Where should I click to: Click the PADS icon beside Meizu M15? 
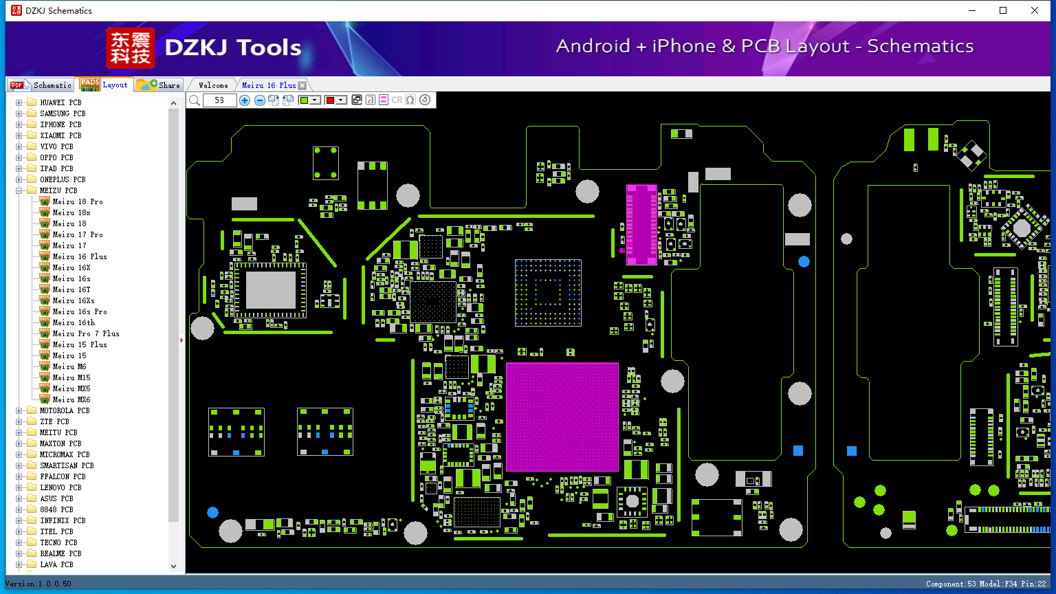coord(45,377)
